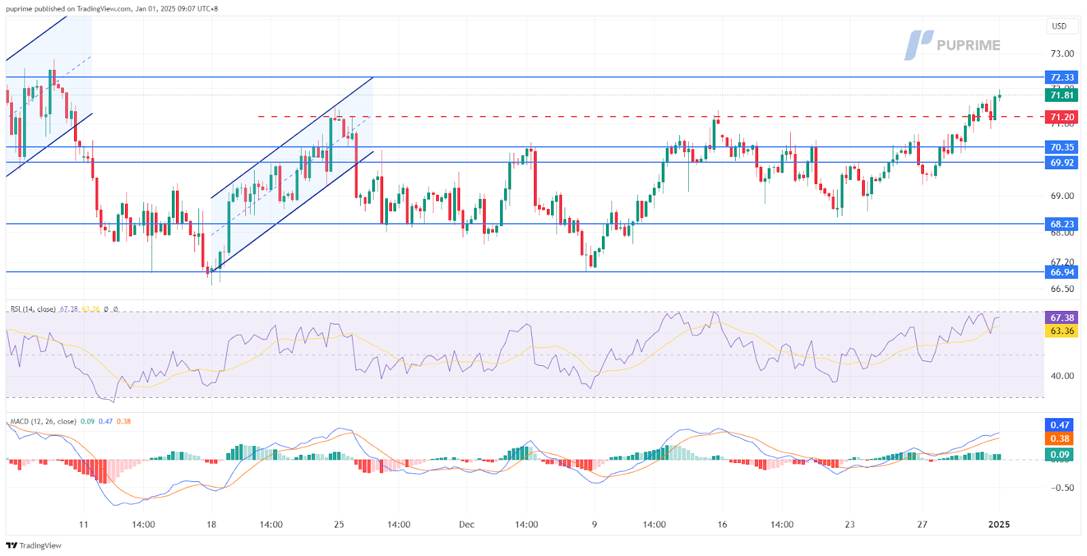
Task: Select the blue horizontal line at 72.33
Action: [524, 77]
